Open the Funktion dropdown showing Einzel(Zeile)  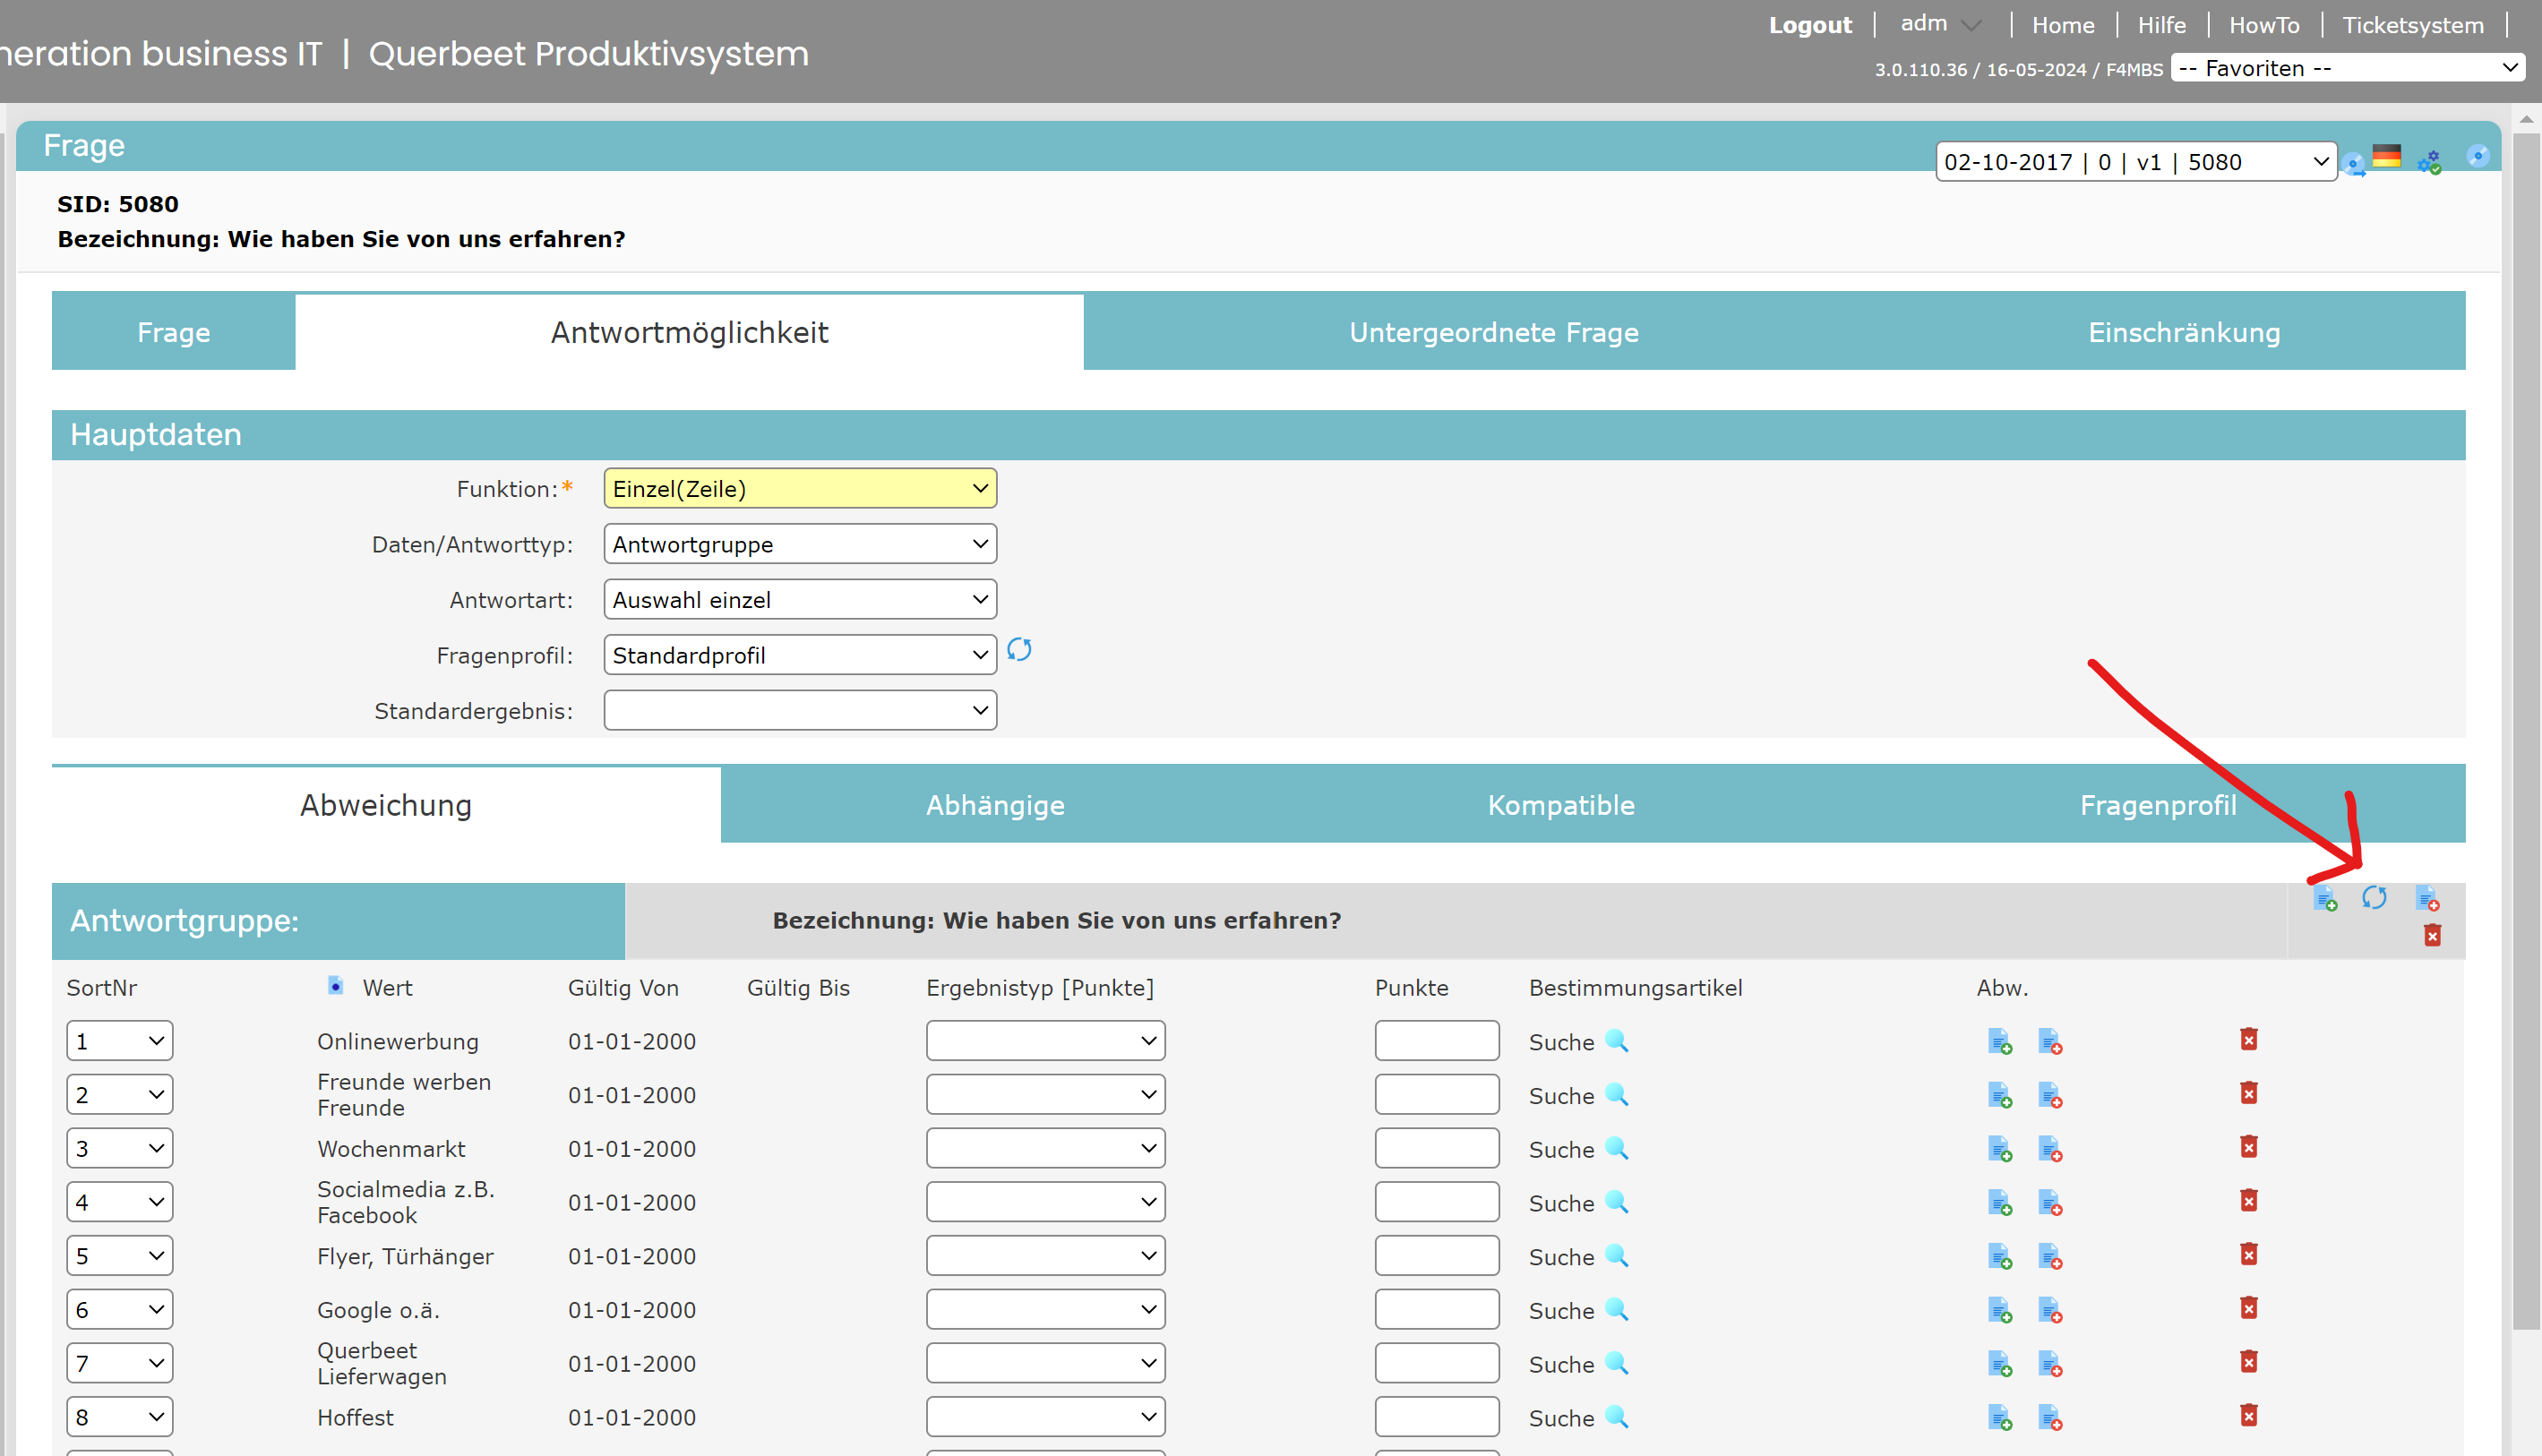click(800, 489)
